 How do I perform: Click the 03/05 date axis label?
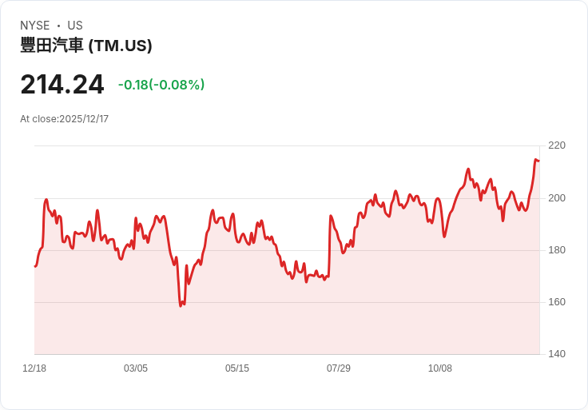[136, 368]
